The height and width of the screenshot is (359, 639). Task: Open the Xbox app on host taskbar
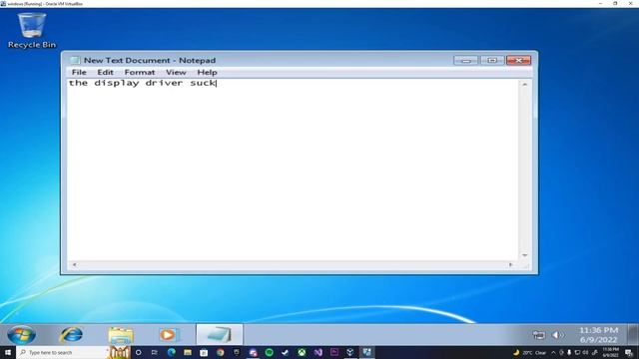[x=302, y=352]
